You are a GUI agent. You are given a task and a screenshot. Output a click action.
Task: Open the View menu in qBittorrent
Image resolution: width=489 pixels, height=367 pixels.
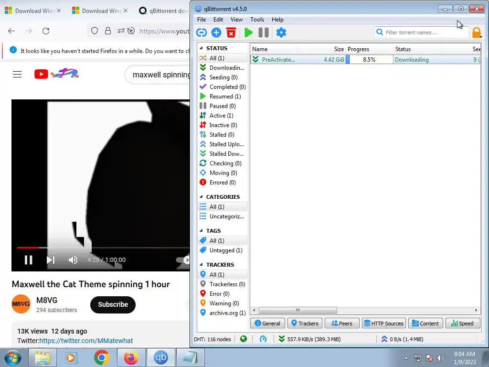click(236, 19)
